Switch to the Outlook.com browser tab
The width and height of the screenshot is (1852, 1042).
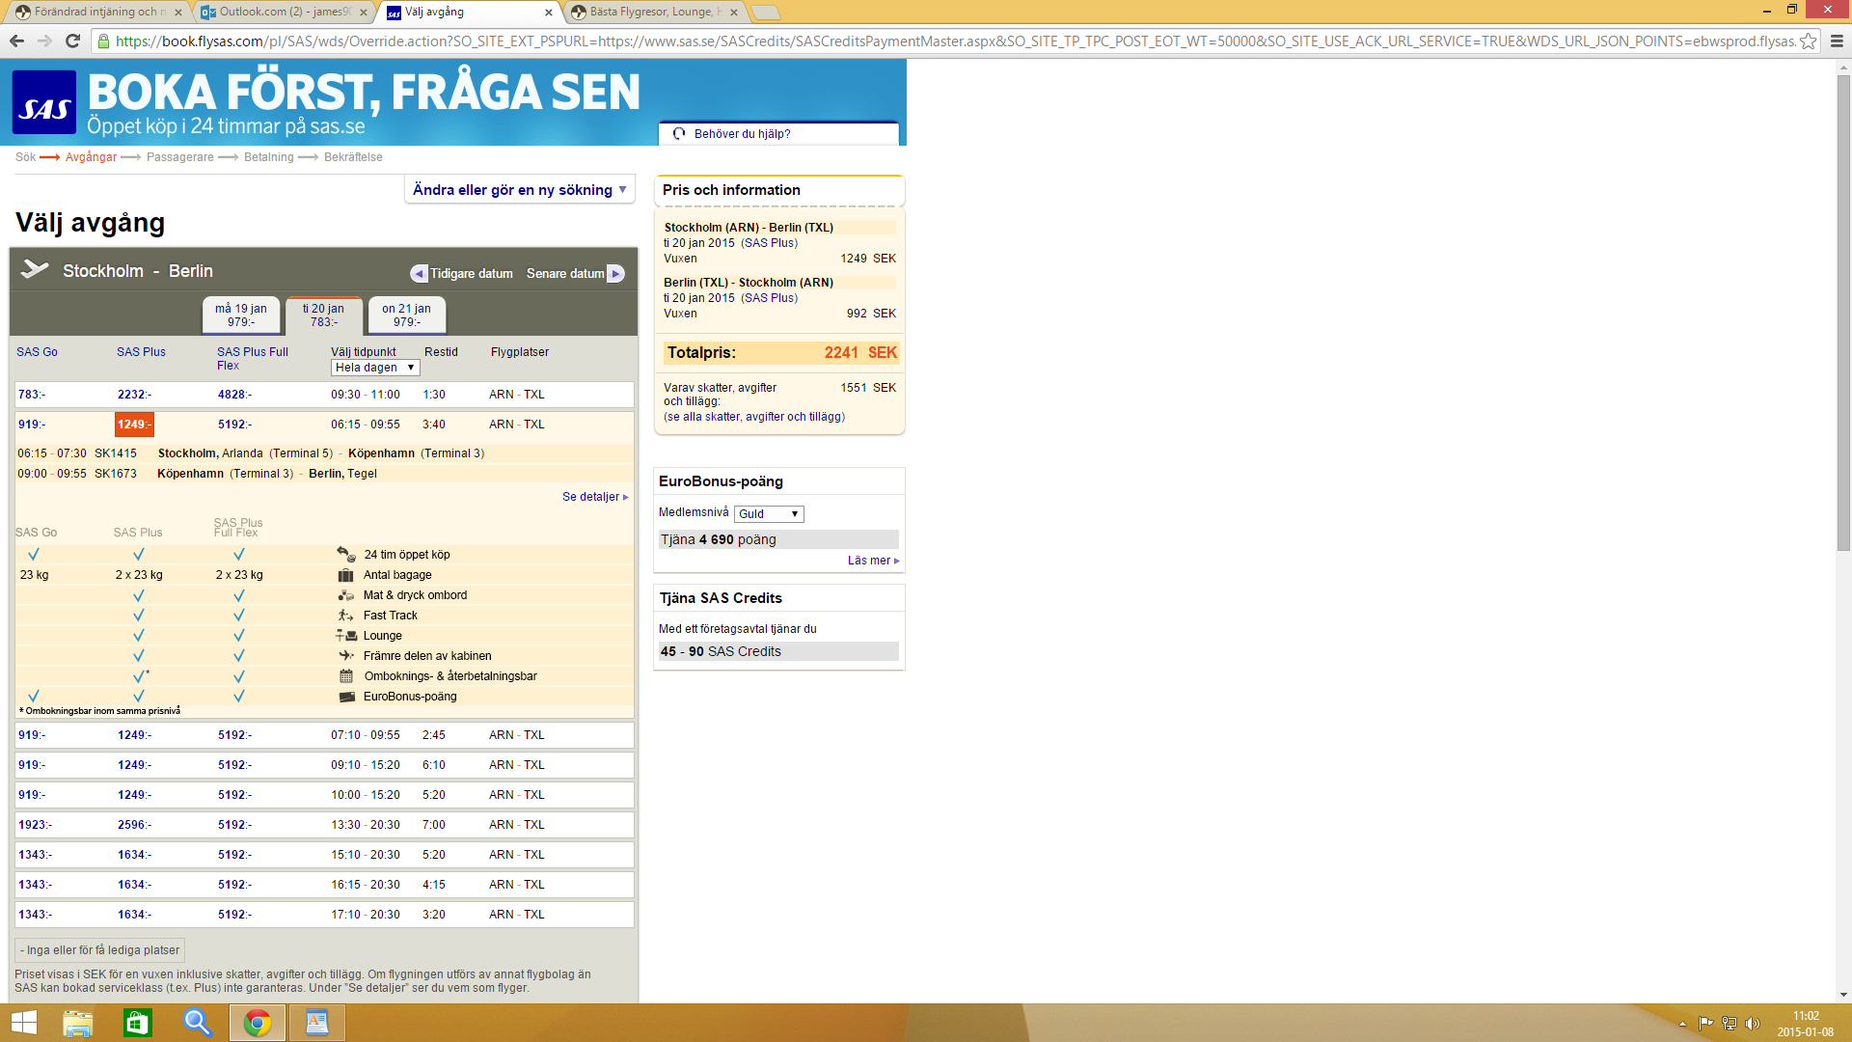click(x=285, y=12)
